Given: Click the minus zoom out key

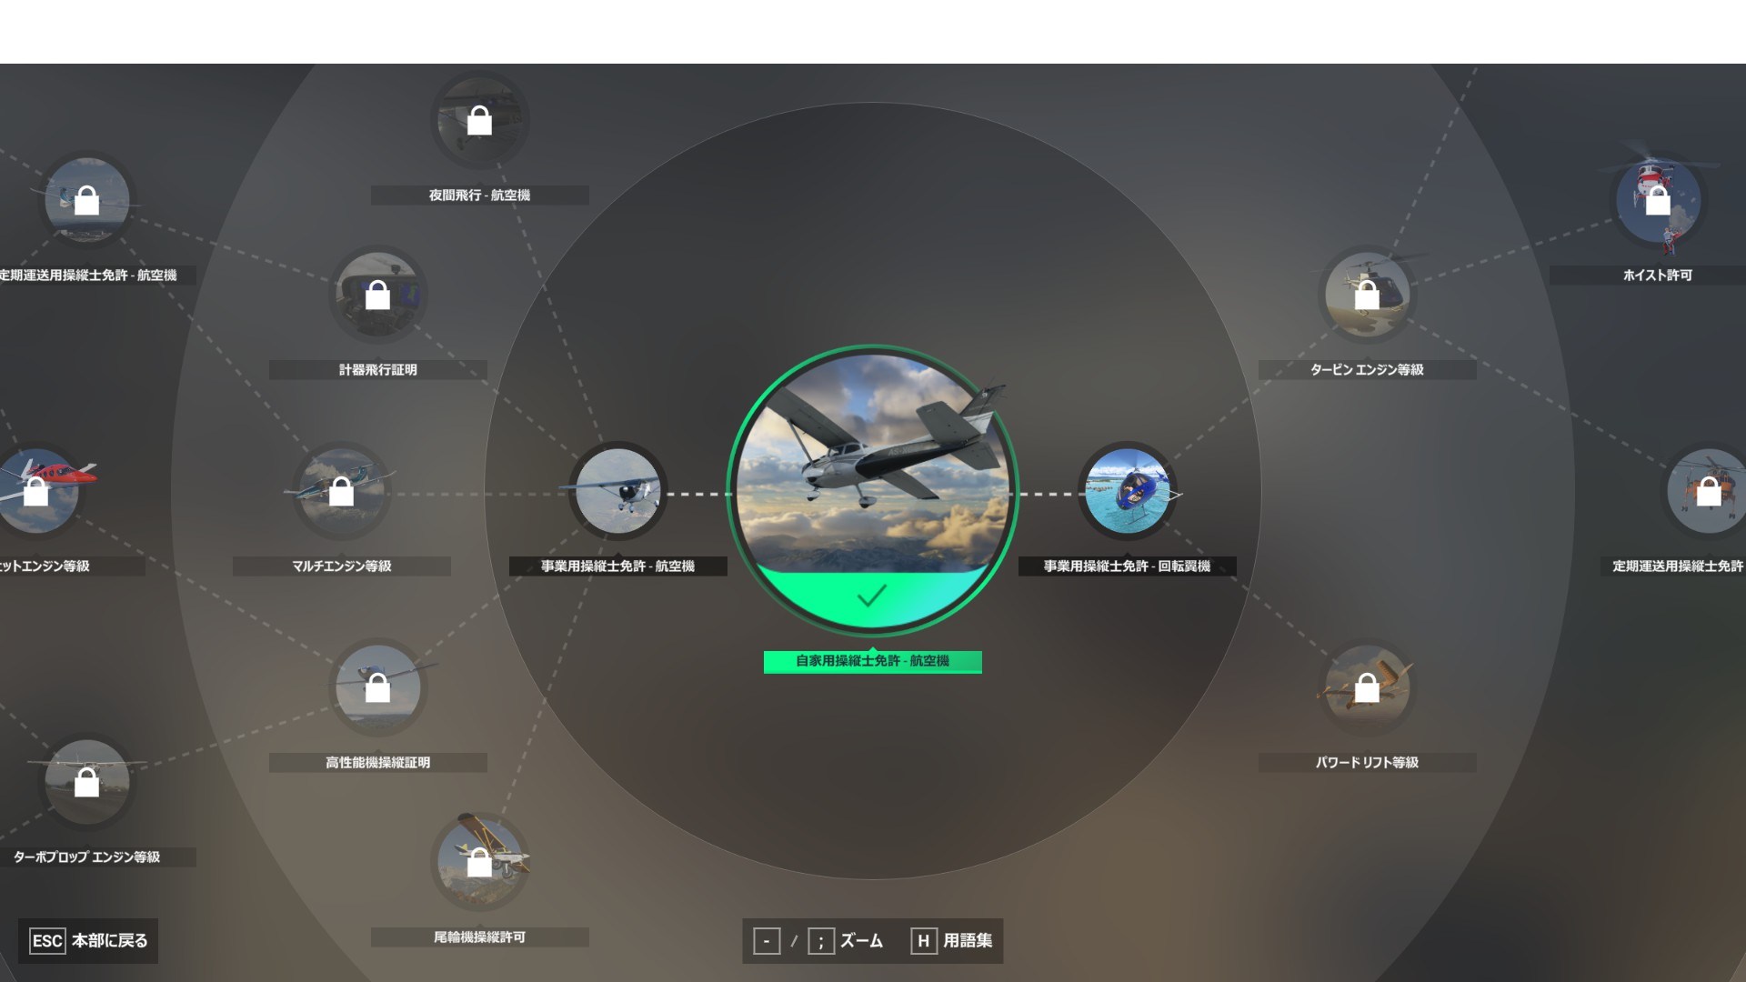Looking at the screenshot, I should pos(767,941).
